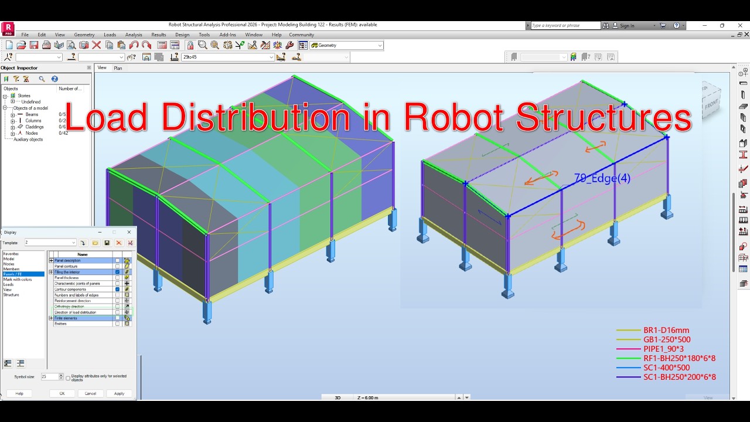This screenshot has width=750, height=422.
Task: Expand the Stories tree node
Action: point(5,96)
